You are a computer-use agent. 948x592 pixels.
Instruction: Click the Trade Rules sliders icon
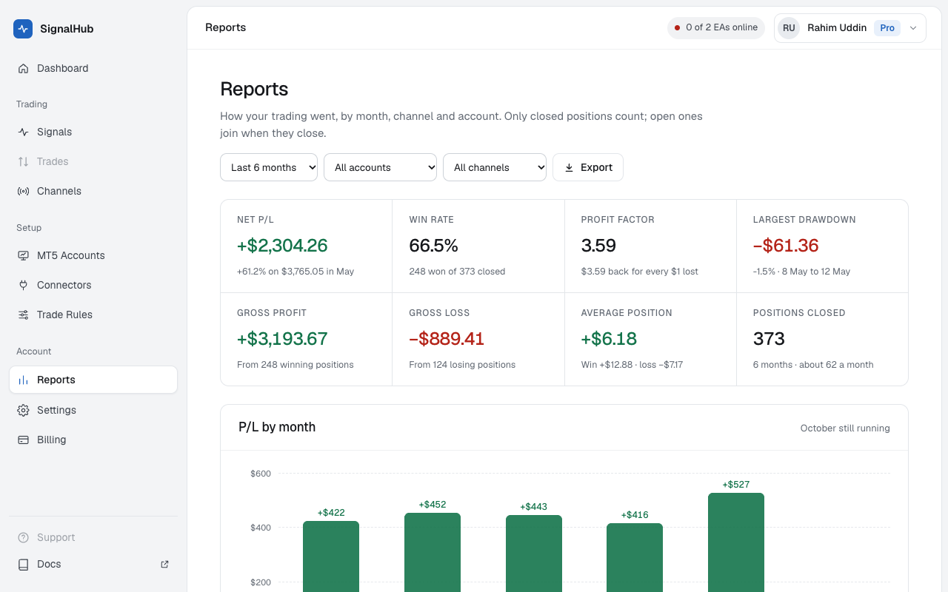(x=23, y=314)
